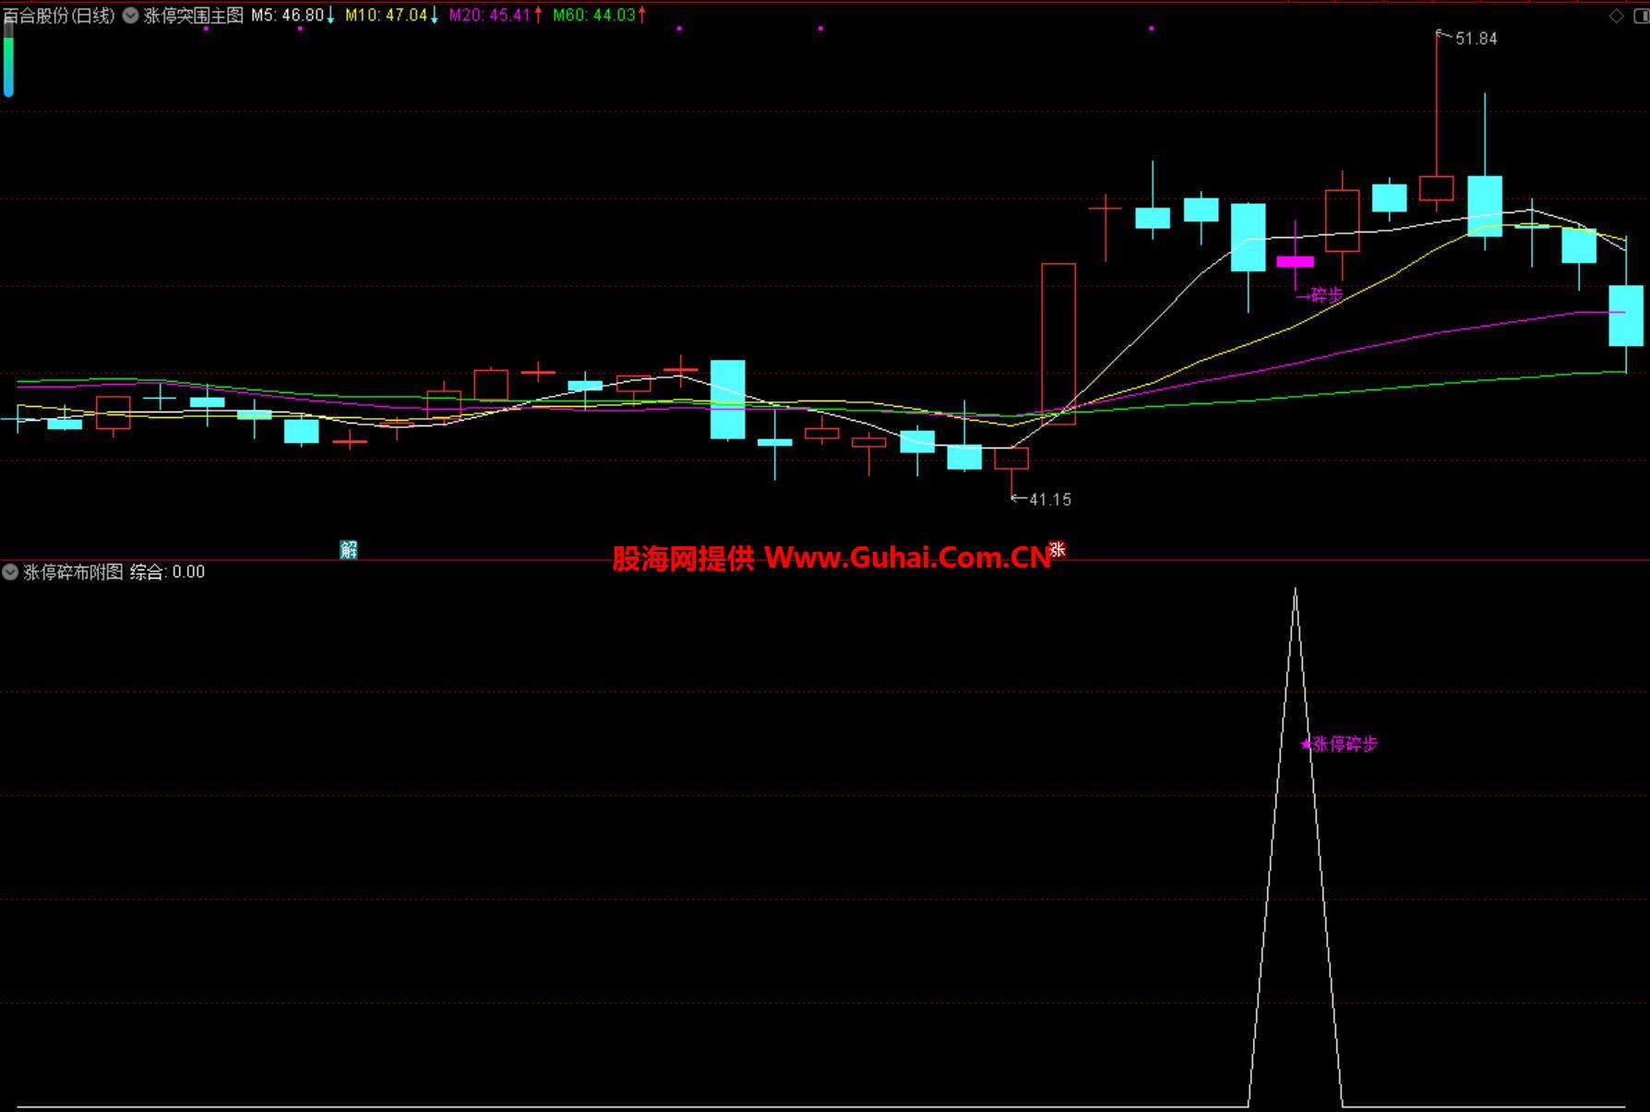Click the 综合: 0.00 indicator value

click(x=167, y=572)
